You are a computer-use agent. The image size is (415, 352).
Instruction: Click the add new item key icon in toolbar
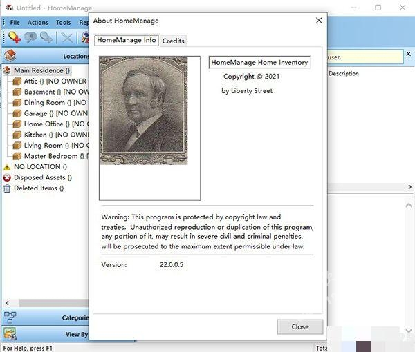point(15,37)
